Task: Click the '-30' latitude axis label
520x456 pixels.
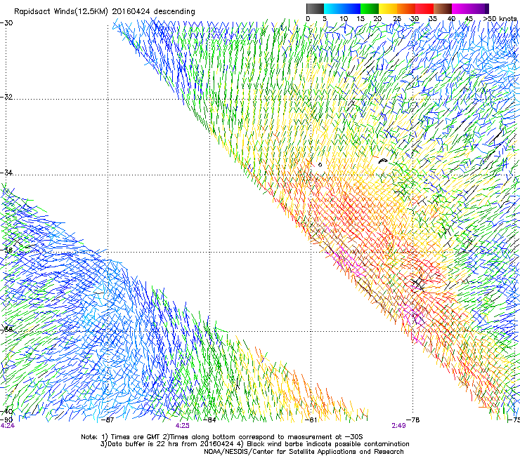Action: 6,23
